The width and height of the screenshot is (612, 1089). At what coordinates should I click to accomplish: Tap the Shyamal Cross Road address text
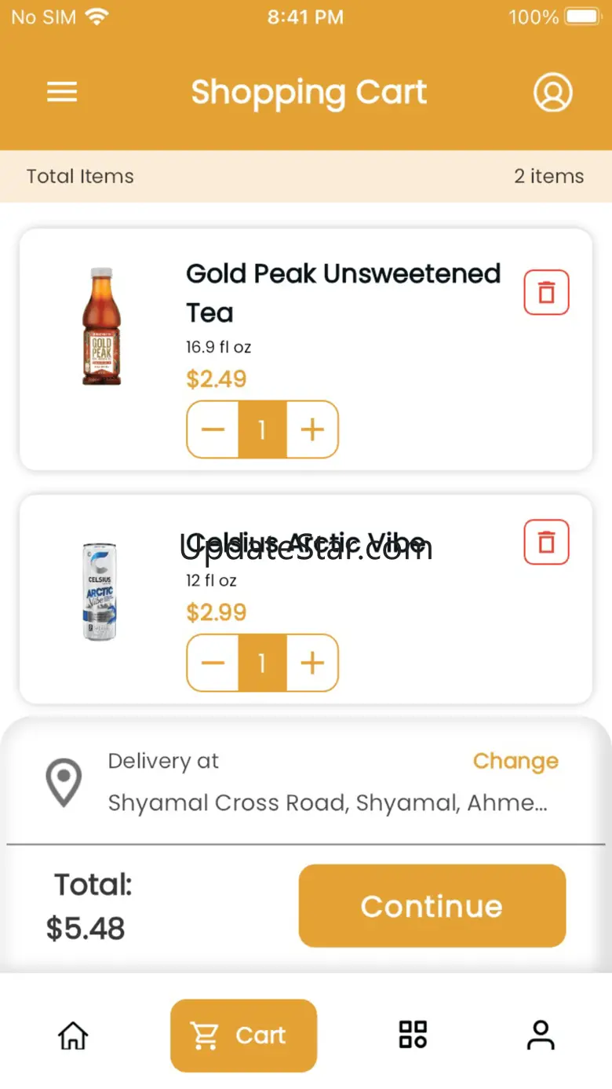pos(327,803)
